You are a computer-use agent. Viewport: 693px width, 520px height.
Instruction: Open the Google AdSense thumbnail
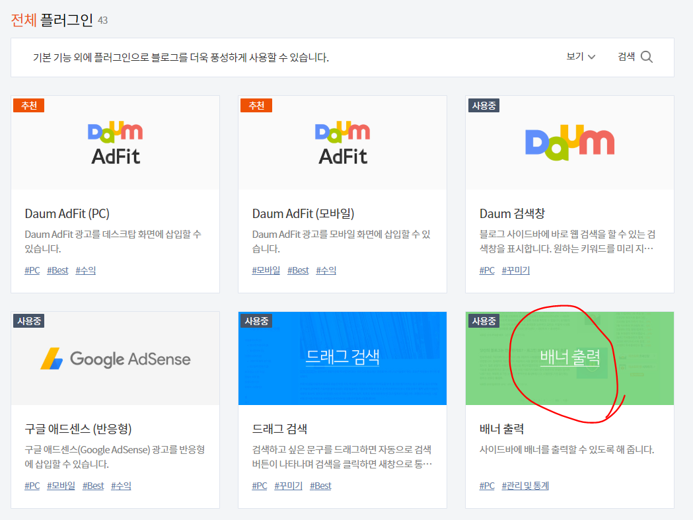click(x=116, y=359)
